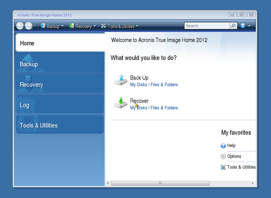This screenshot has height=198, width=271.
Task: Click My Disks link under Recover
Action: point(139,108)
